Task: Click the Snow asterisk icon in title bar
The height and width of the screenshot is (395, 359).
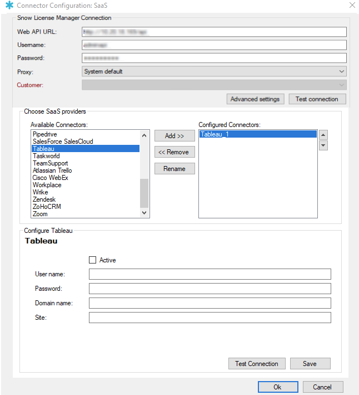Action: [9, 6]
